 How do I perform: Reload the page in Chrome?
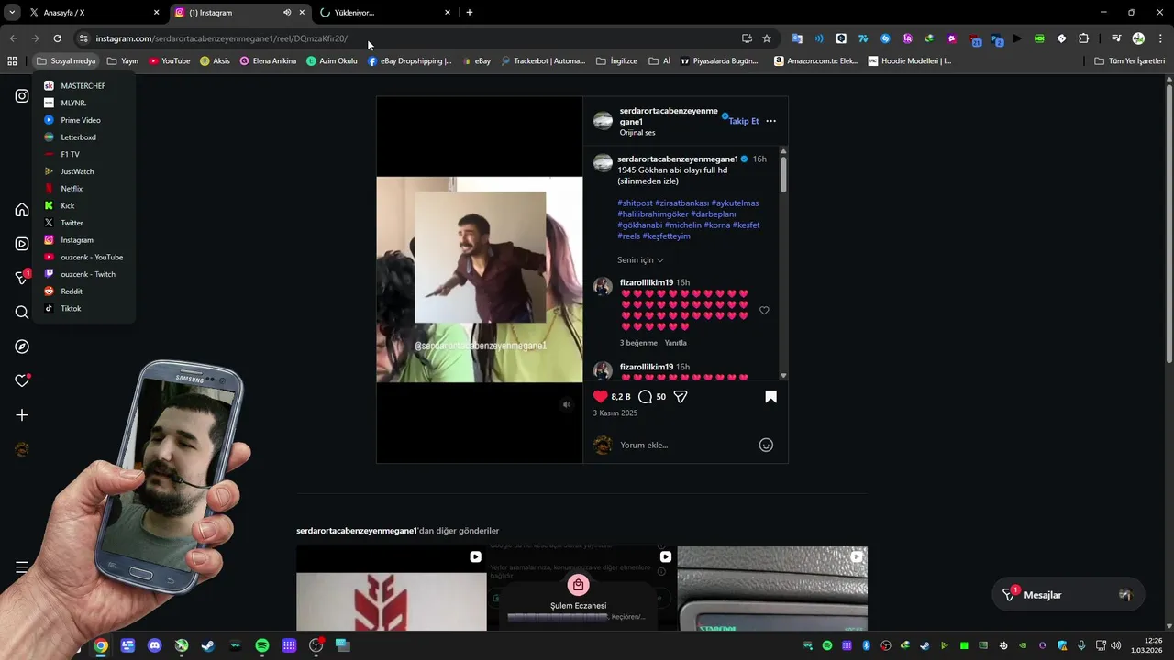(57, 38)
